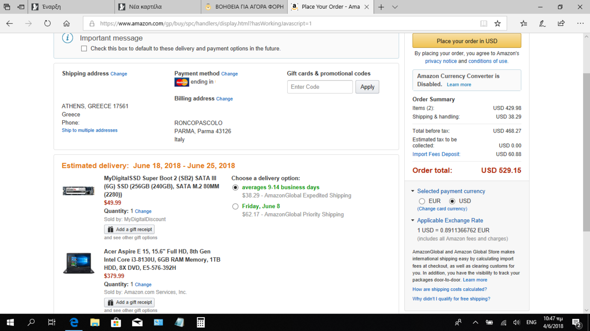Screen dimensions: 590x331
Task: Switch to ΒΟΗΘΕΙΑ ΓΙΑ ΑΓΟΡΑ ΦΟΡΗ tab
Action: pos(244,7)
